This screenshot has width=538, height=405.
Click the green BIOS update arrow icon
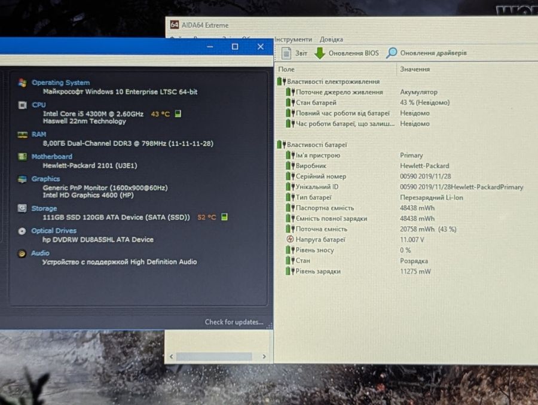[x=320, y=53]
